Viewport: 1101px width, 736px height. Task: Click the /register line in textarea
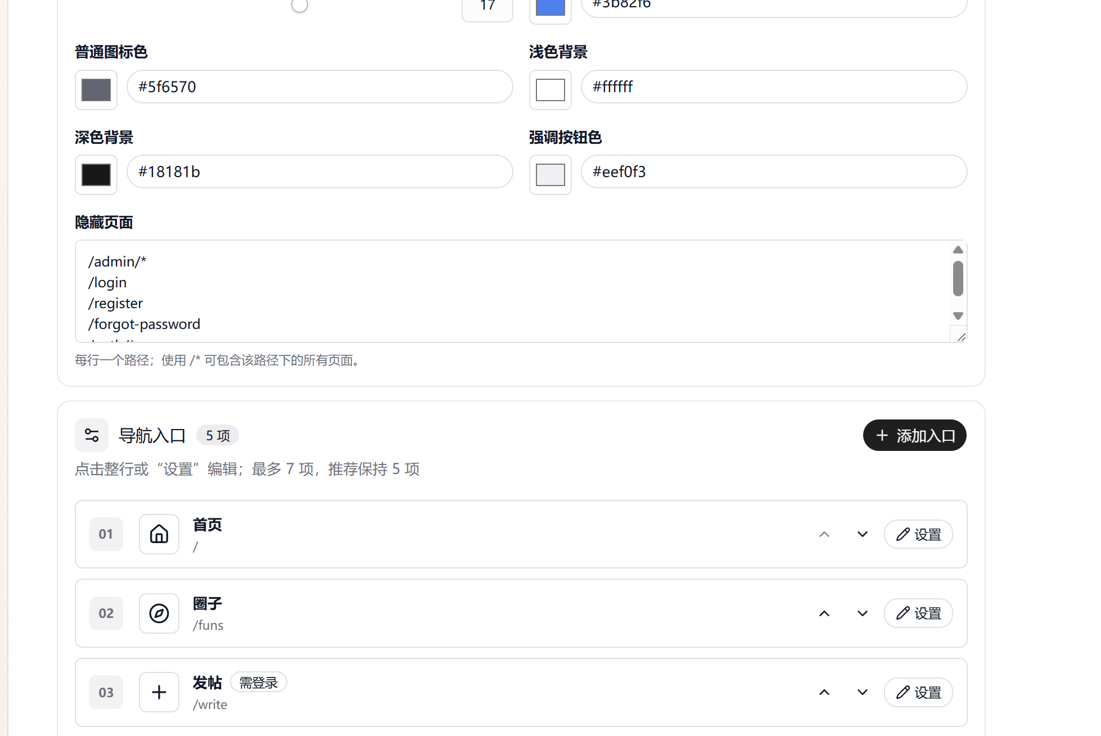[x=115, y=304]
